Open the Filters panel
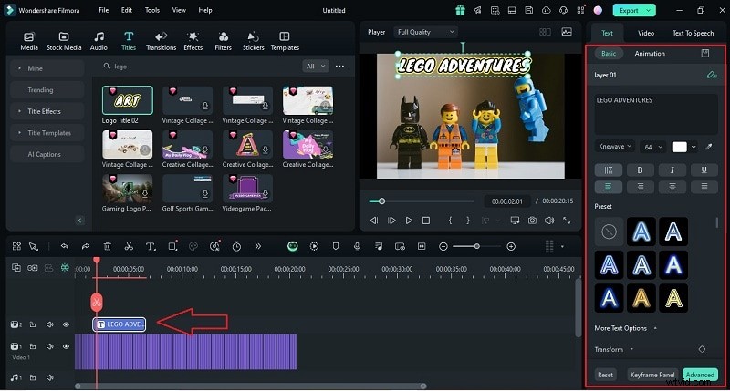Screen dimensions: 730x391 [223, 41]
